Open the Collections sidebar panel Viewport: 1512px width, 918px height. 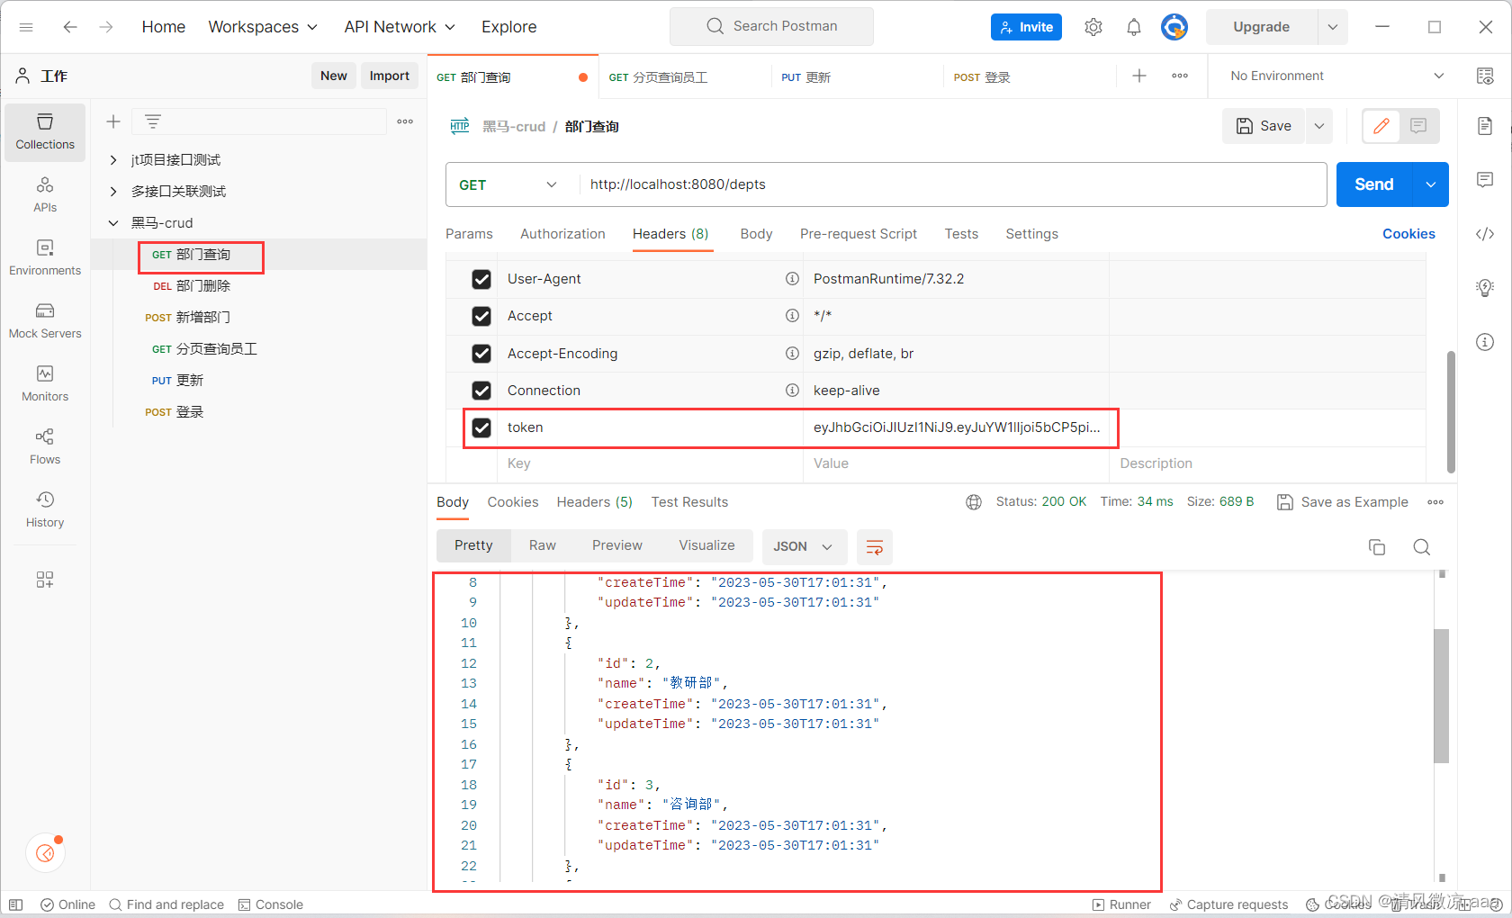(45, 131)
